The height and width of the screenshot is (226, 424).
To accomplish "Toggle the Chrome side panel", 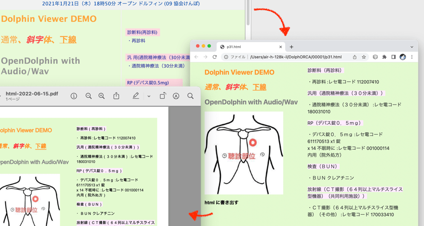I will pos(393,57).
